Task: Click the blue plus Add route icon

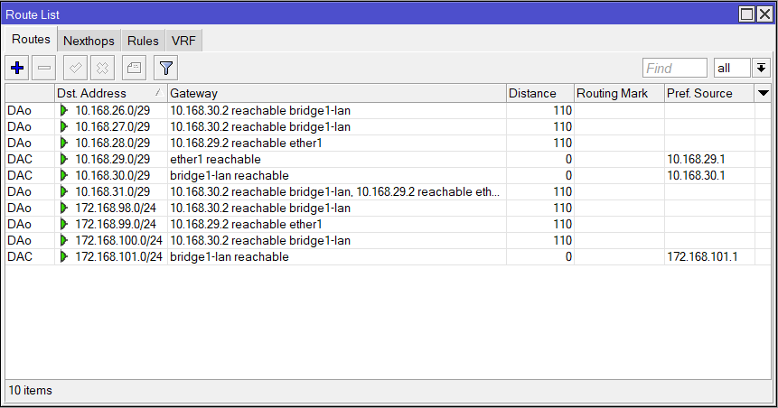Action: pos(18,68)
